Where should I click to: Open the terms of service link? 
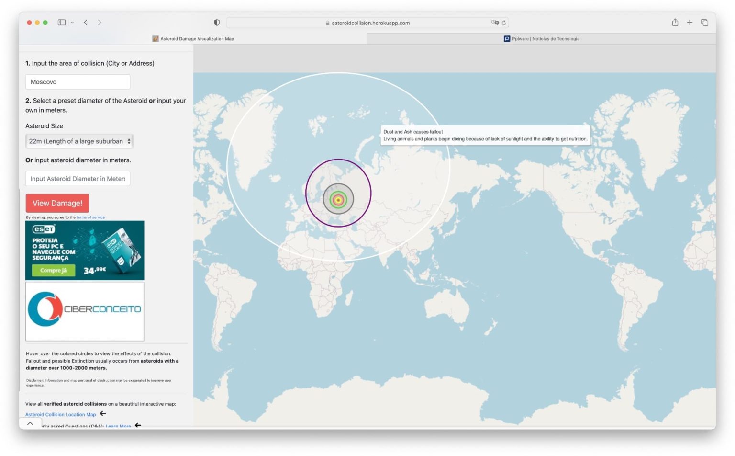[90, 217]
